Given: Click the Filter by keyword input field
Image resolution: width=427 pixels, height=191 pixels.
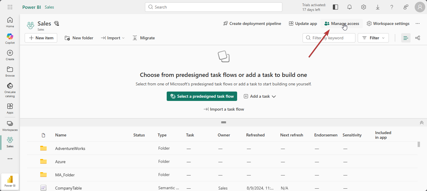Looking at the screenshot, I should (x=329, y=38).
